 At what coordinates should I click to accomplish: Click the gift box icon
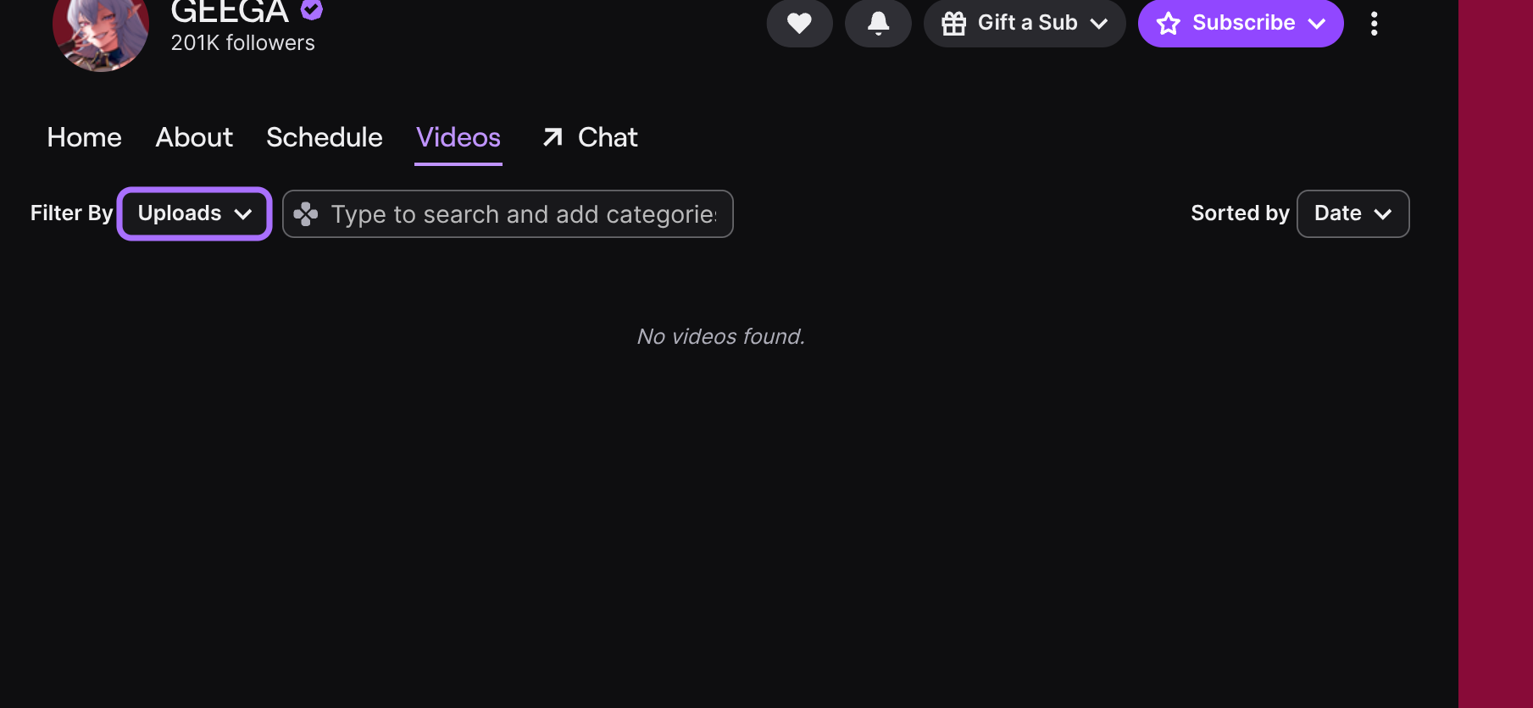[x=954, y=23]
